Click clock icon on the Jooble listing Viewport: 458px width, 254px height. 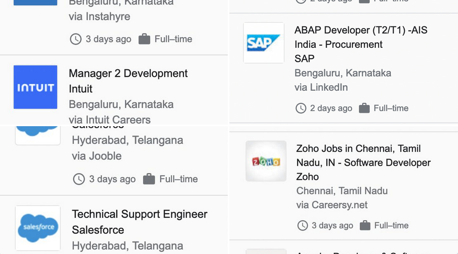click(x=79, y=179)
